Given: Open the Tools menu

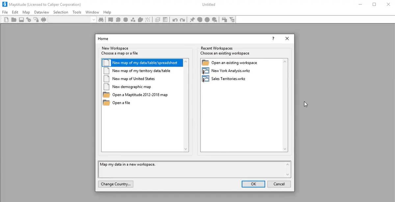Looking at the screenshot, I should point(77,12).
